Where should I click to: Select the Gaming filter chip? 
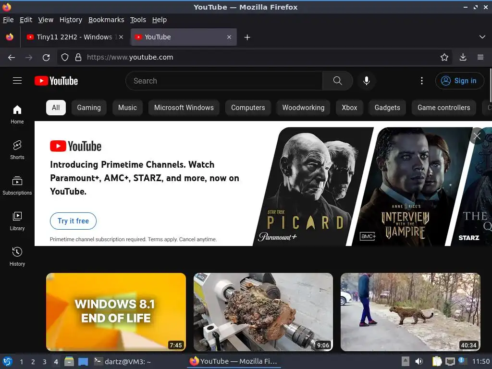pos(89,108)
